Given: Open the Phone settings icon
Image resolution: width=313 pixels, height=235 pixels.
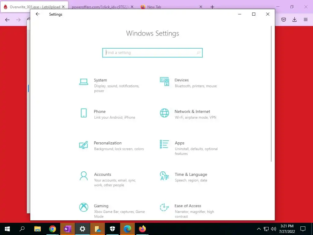Looking at the screenshot, I should click(84, 113).
